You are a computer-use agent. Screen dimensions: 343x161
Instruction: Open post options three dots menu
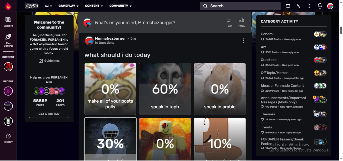click(243, 41)
